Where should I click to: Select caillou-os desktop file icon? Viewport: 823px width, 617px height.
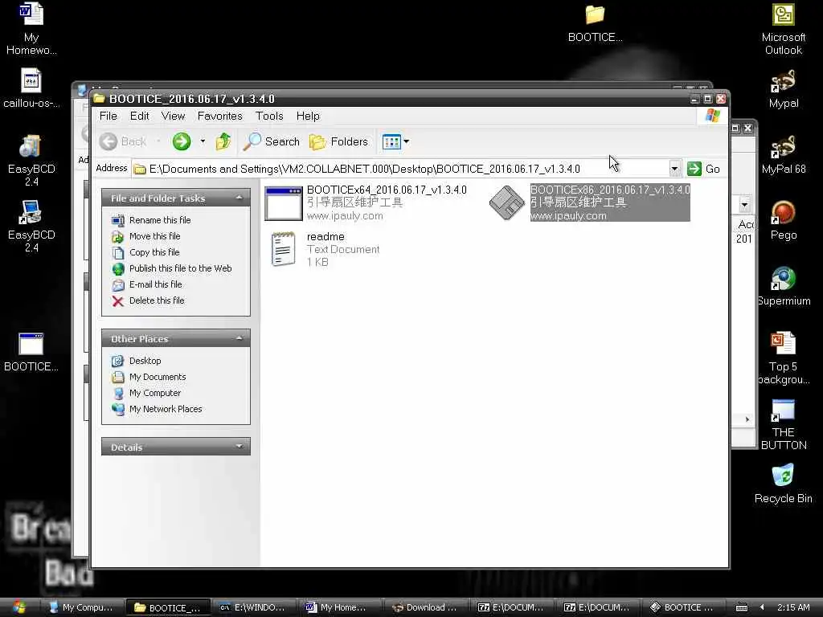click(31, 81)
